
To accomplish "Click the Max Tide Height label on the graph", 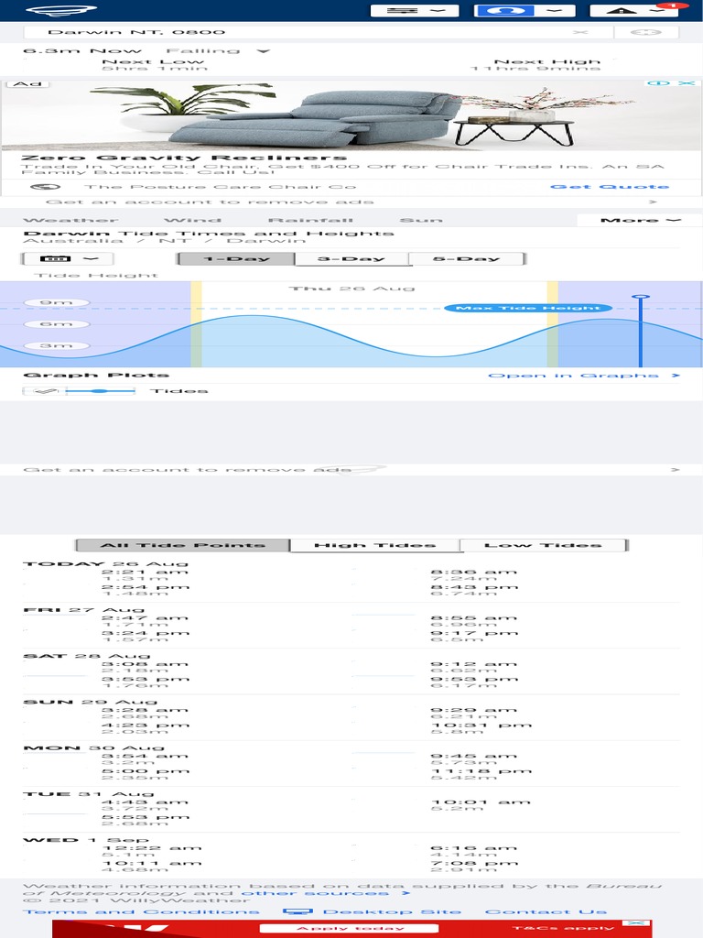I will (x=528, y=308).
